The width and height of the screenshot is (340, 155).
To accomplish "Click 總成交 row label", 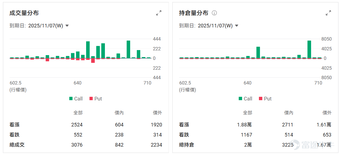I will tap(17, 145).
